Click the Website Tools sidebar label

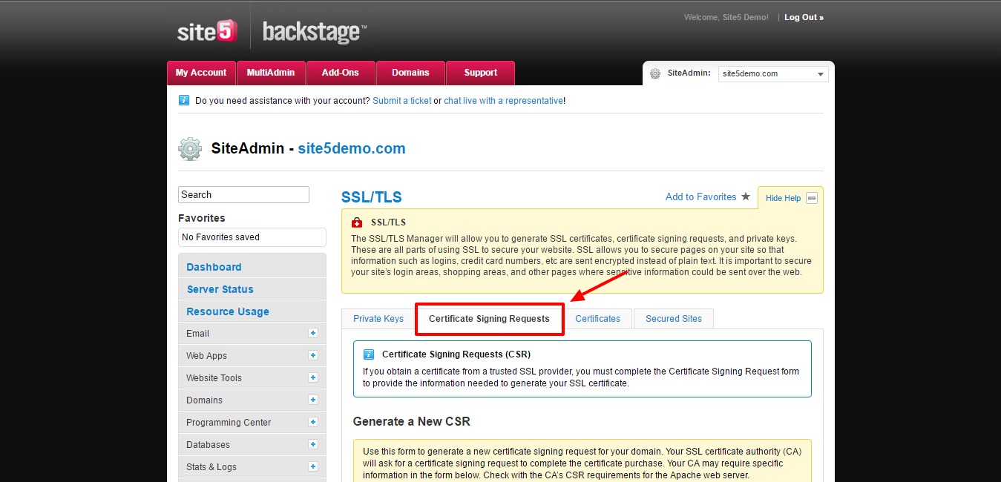click(x=214, y=378)
